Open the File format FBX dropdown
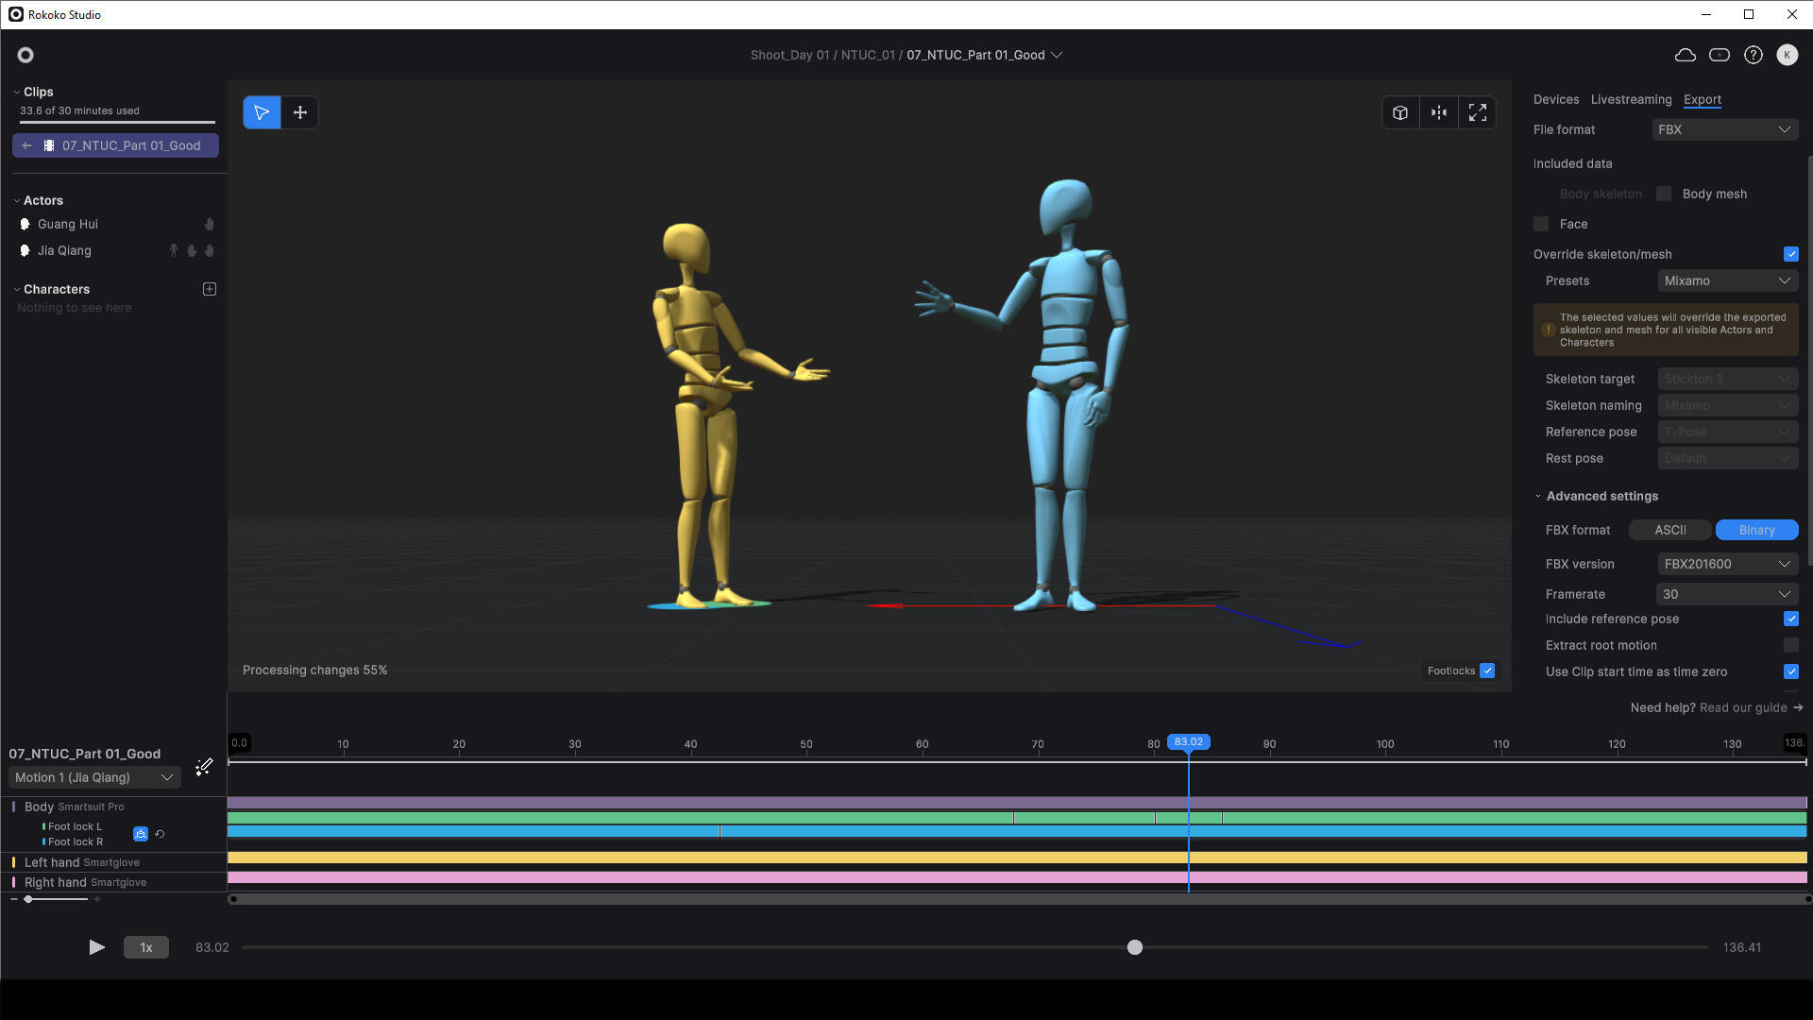Viewport: 1813px width, 1020px height. (1724, 129)
